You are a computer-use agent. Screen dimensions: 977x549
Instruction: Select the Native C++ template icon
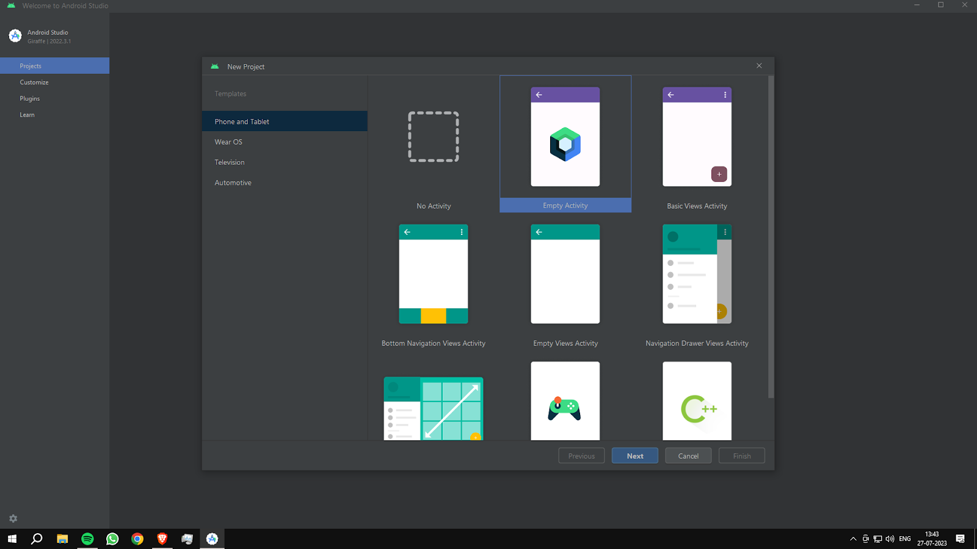coord(697,403)
